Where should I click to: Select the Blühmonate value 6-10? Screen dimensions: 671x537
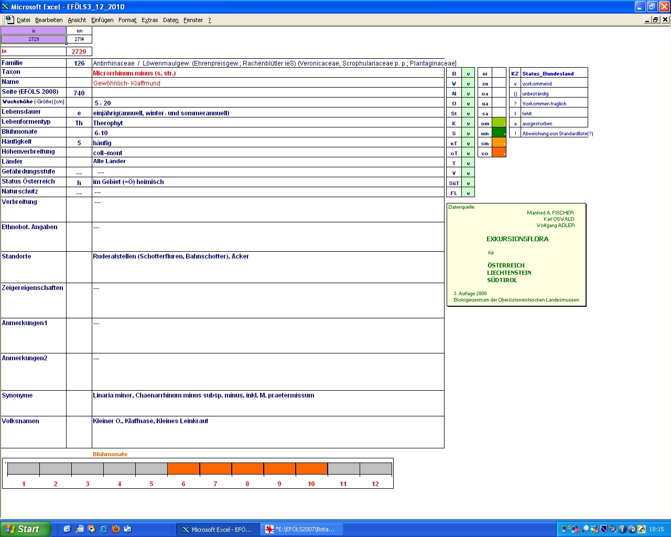point(268,133)
